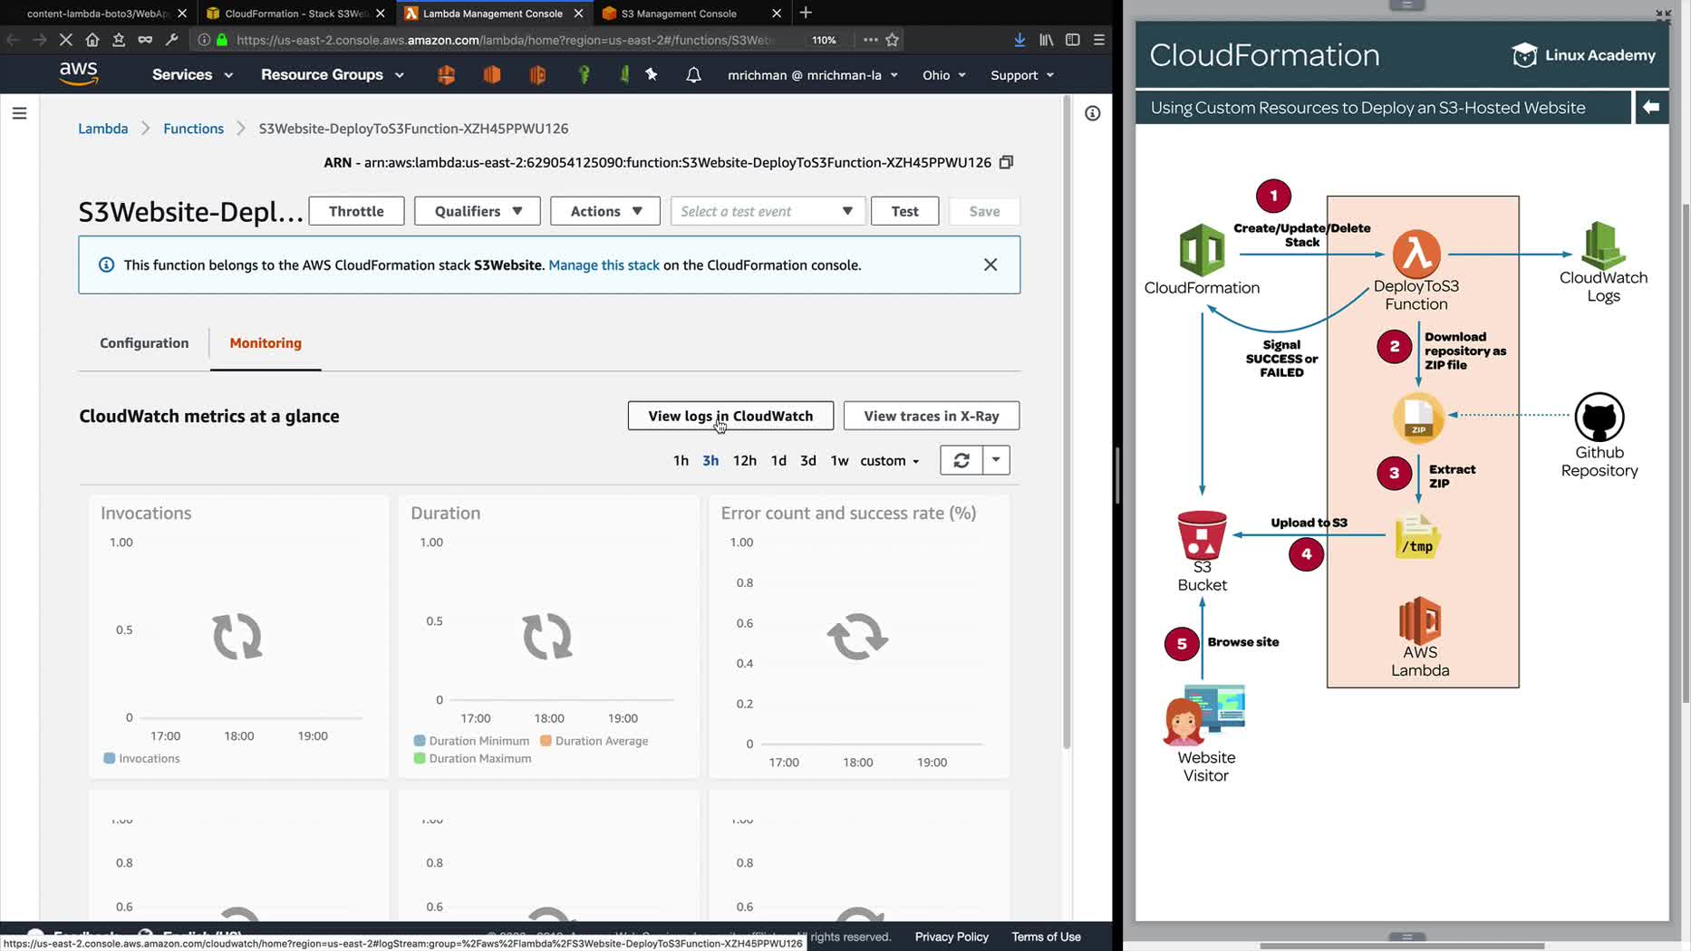
Task: Open the page actions three-dot menu
Action: 870,40
